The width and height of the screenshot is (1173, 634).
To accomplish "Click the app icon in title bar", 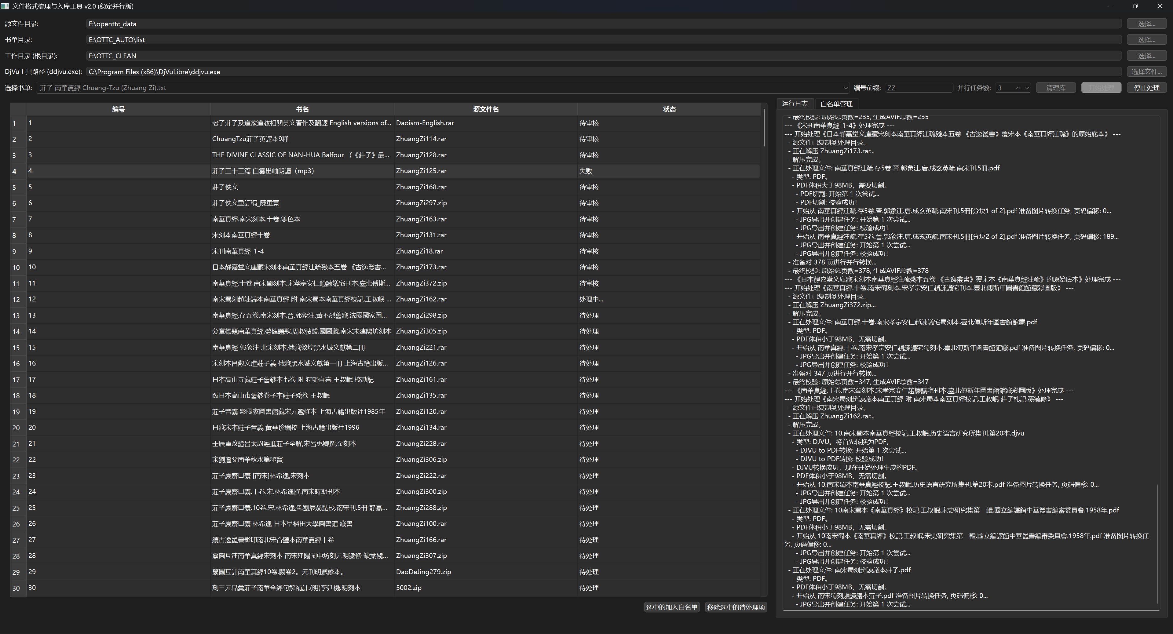I will click(5, 6).
